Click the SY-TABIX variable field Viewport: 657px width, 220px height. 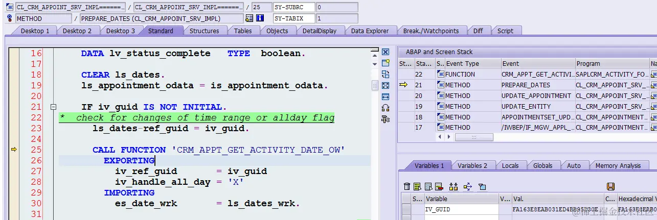point(293,18)
